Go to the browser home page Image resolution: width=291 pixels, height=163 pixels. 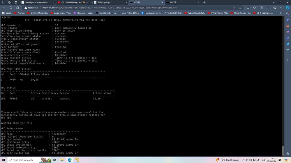[17, 8]
